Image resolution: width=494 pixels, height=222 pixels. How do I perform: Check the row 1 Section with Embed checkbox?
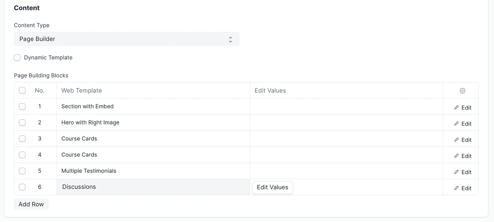[22, 106]
